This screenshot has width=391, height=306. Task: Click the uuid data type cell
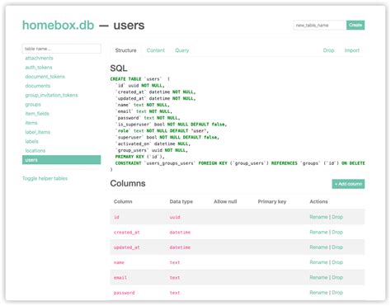pyautogui.click(x=175, y=217)
